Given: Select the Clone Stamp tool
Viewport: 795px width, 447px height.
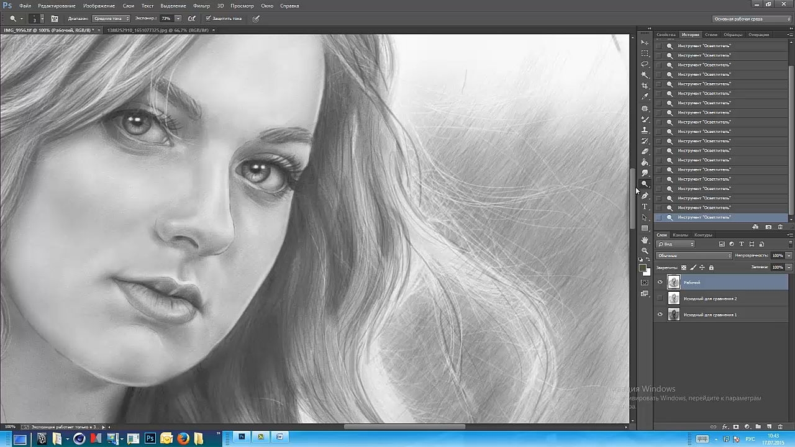Looking at the screenshot, I should click(645, 130).
